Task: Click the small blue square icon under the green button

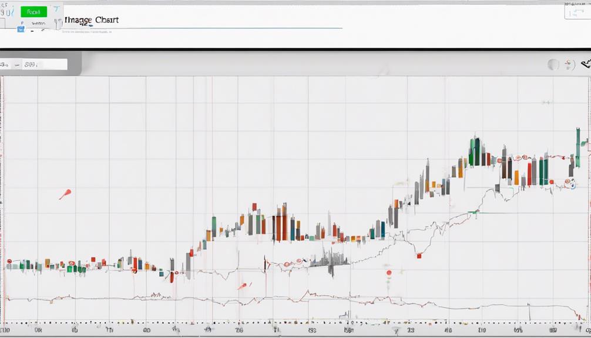Action: tap(21, 29)
